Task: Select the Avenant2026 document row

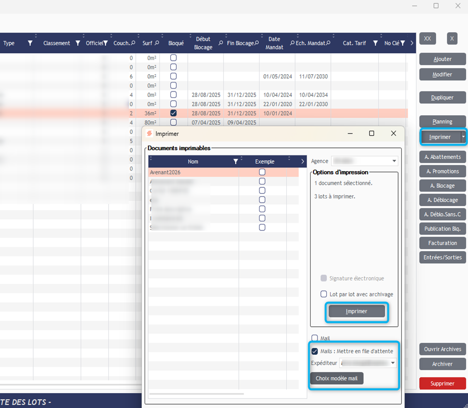Action: (193, 172)
